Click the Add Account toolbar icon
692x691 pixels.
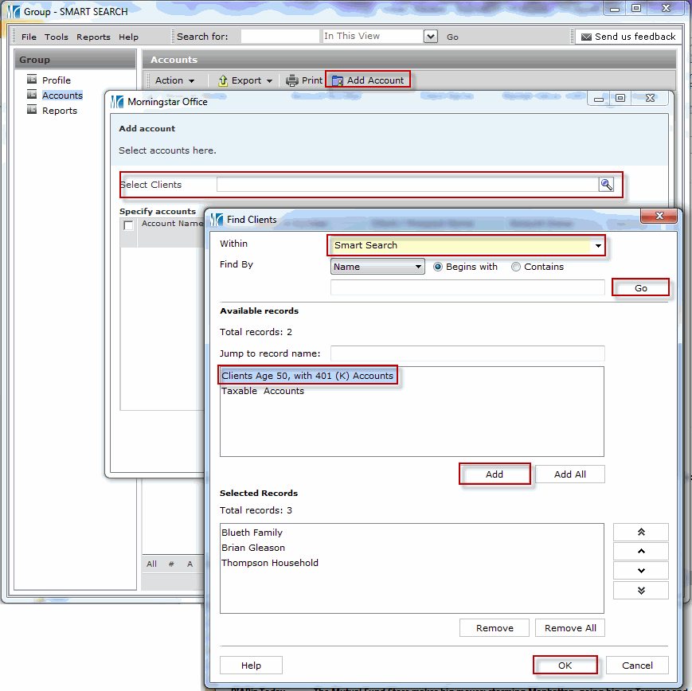pos(338,80)
